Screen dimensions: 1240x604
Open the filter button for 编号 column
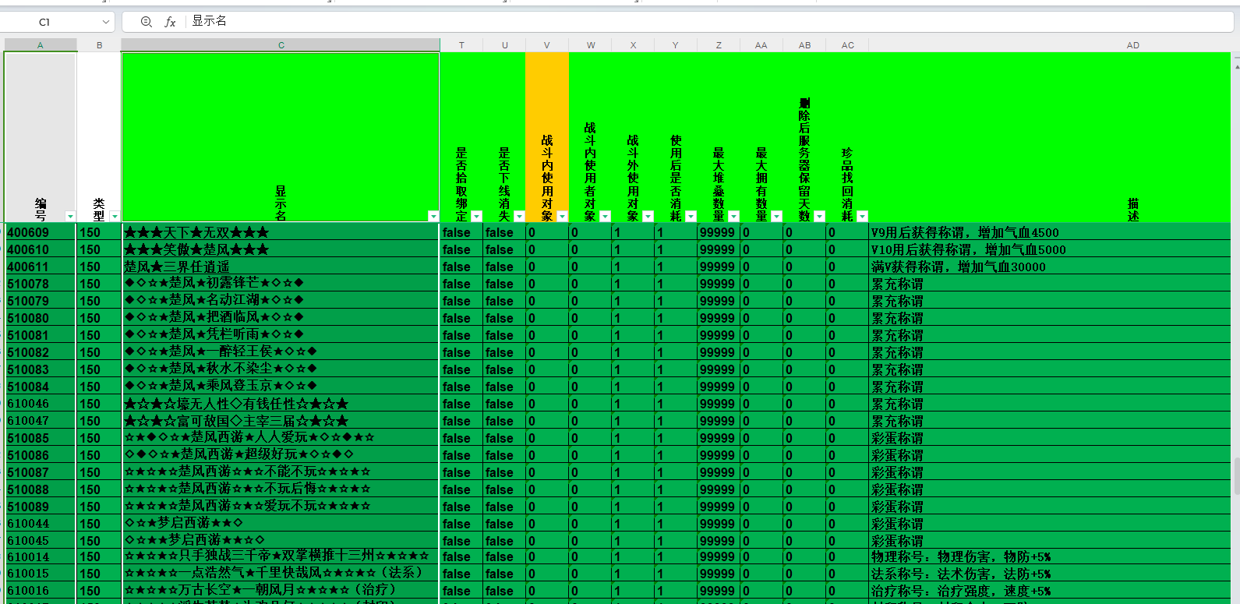70,216
